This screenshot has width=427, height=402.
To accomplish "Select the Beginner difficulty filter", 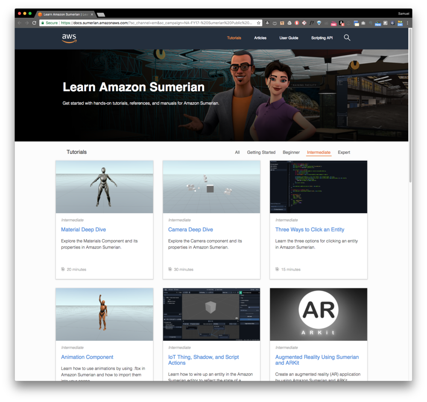I will (x=291, y=152).
